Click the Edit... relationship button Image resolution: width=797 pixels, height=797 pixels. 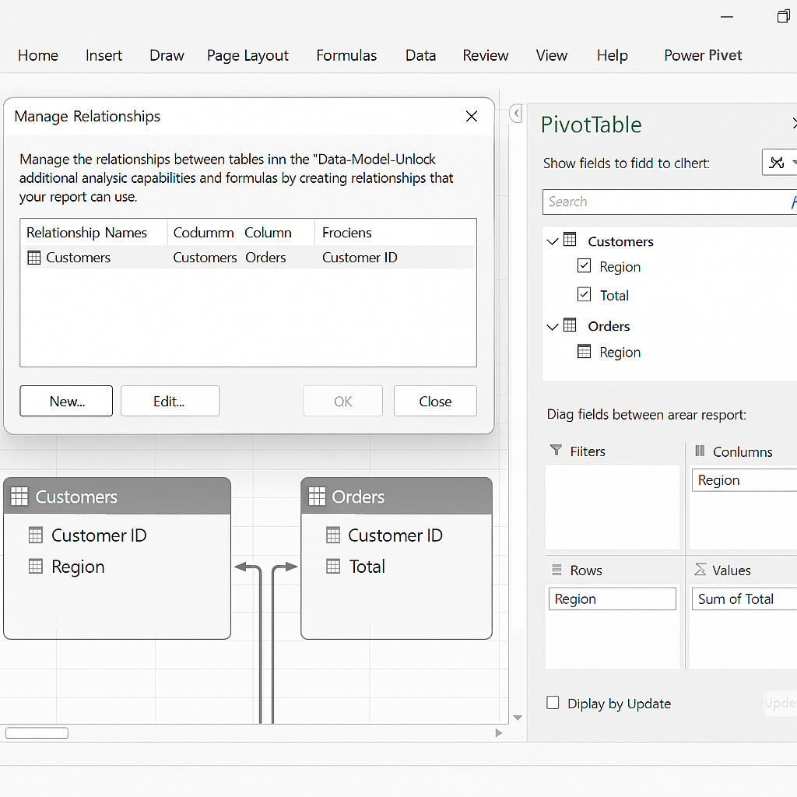[x=170, y=401]
